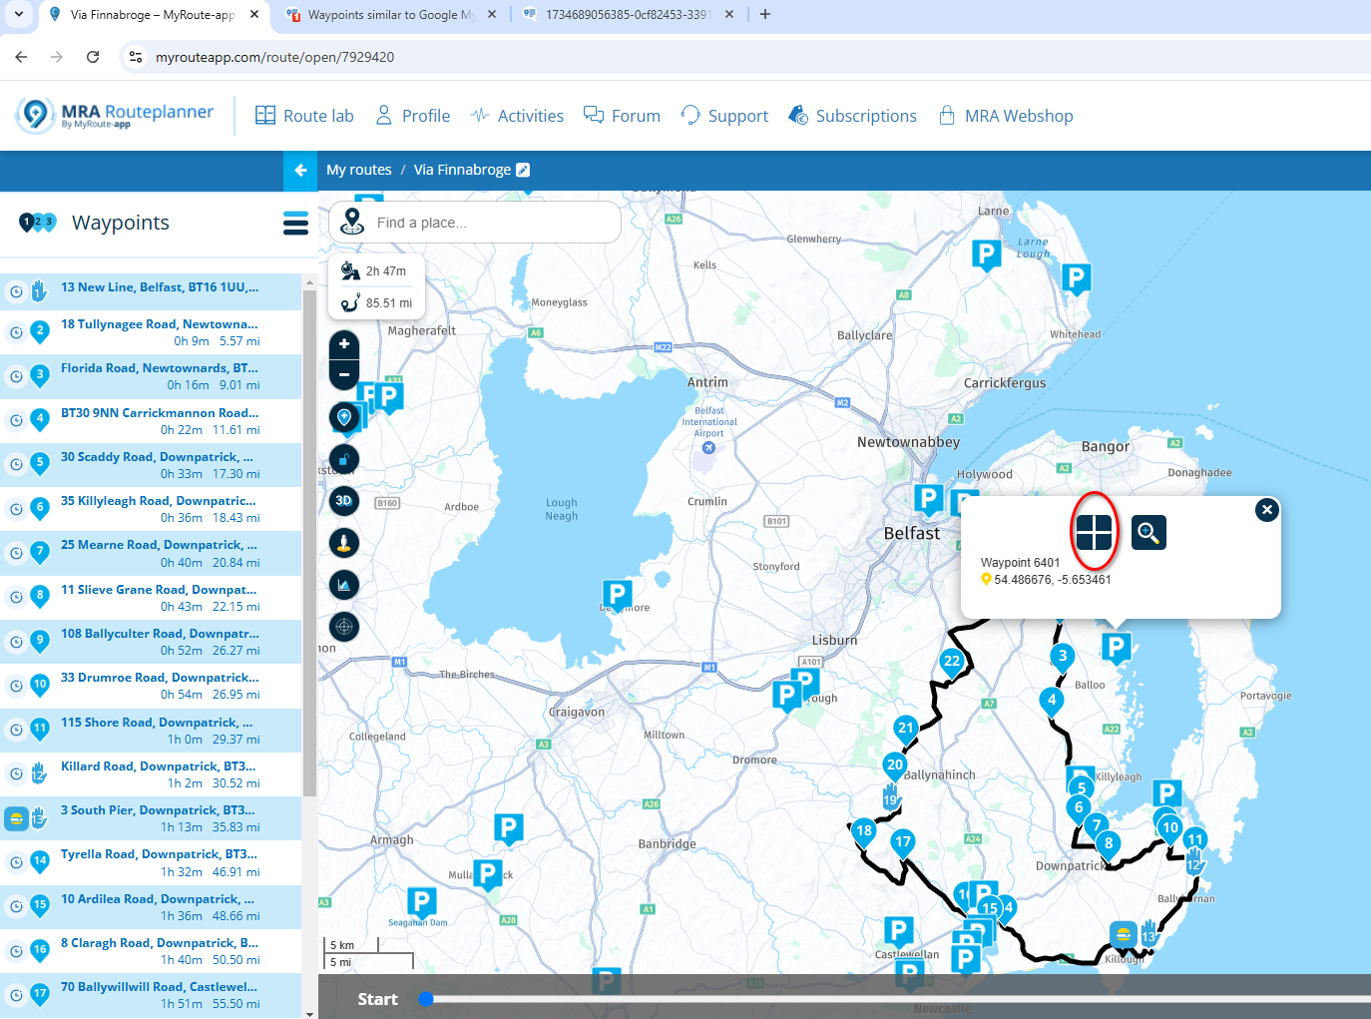Open the Forum link
1371x1019 pixels.
pyautogui.click(x=623, y=116)
